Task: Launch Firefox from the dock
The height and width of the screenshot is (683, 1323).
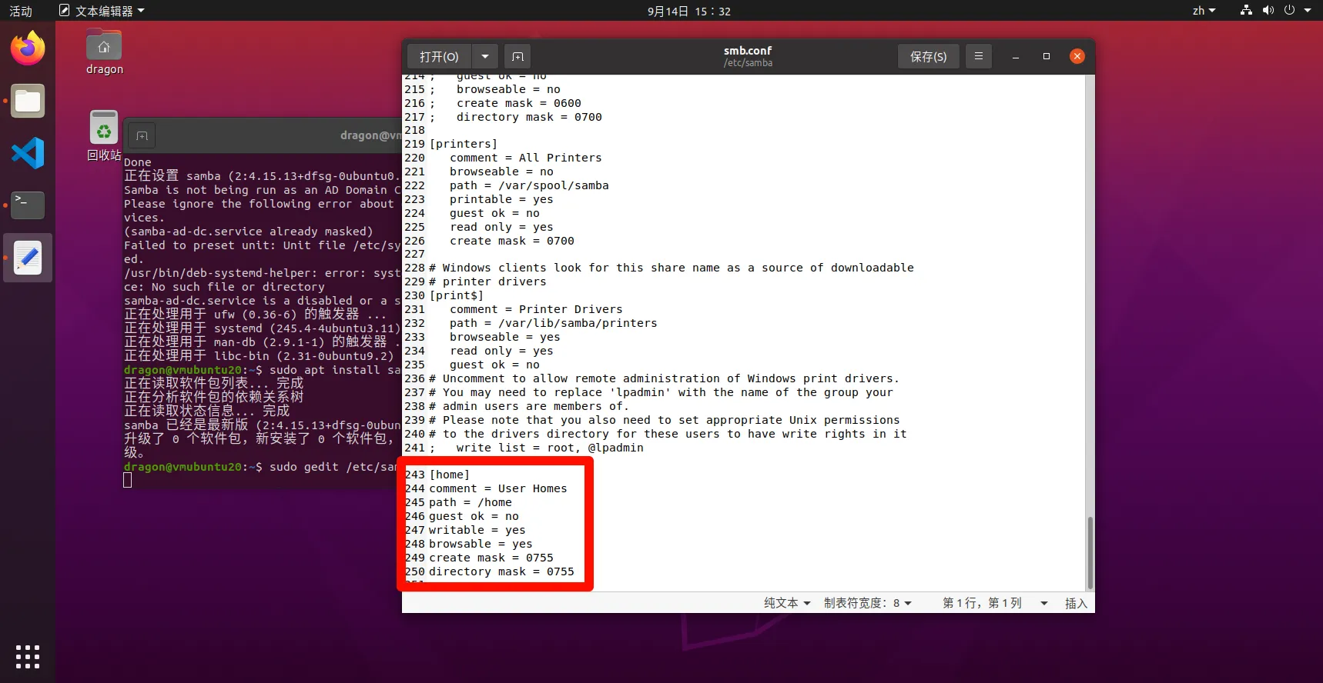Action: (28, 49)
